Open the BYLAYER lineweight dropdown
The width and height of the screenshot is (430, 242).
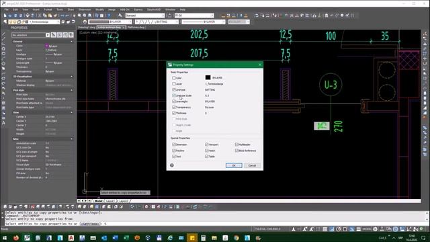pyautogui.click(x=203, y=22)
